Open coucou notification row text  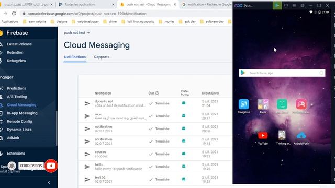pyautogui.click(x=101, y=154)
